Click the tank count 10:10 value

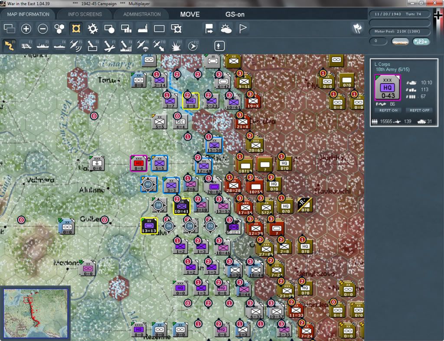[426, 83]
